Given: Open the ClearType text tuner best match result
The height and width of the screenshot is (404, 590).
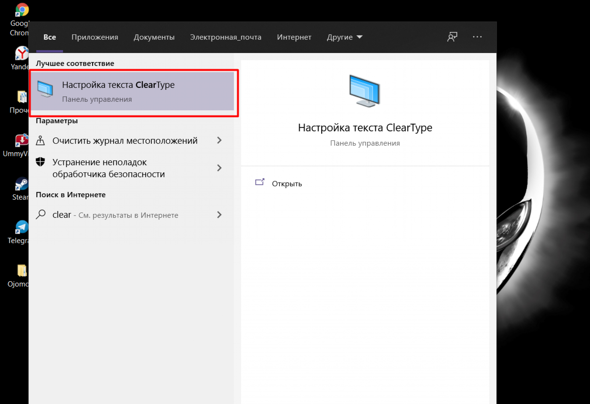Looking at the screenshot, I should coord(133,91).
